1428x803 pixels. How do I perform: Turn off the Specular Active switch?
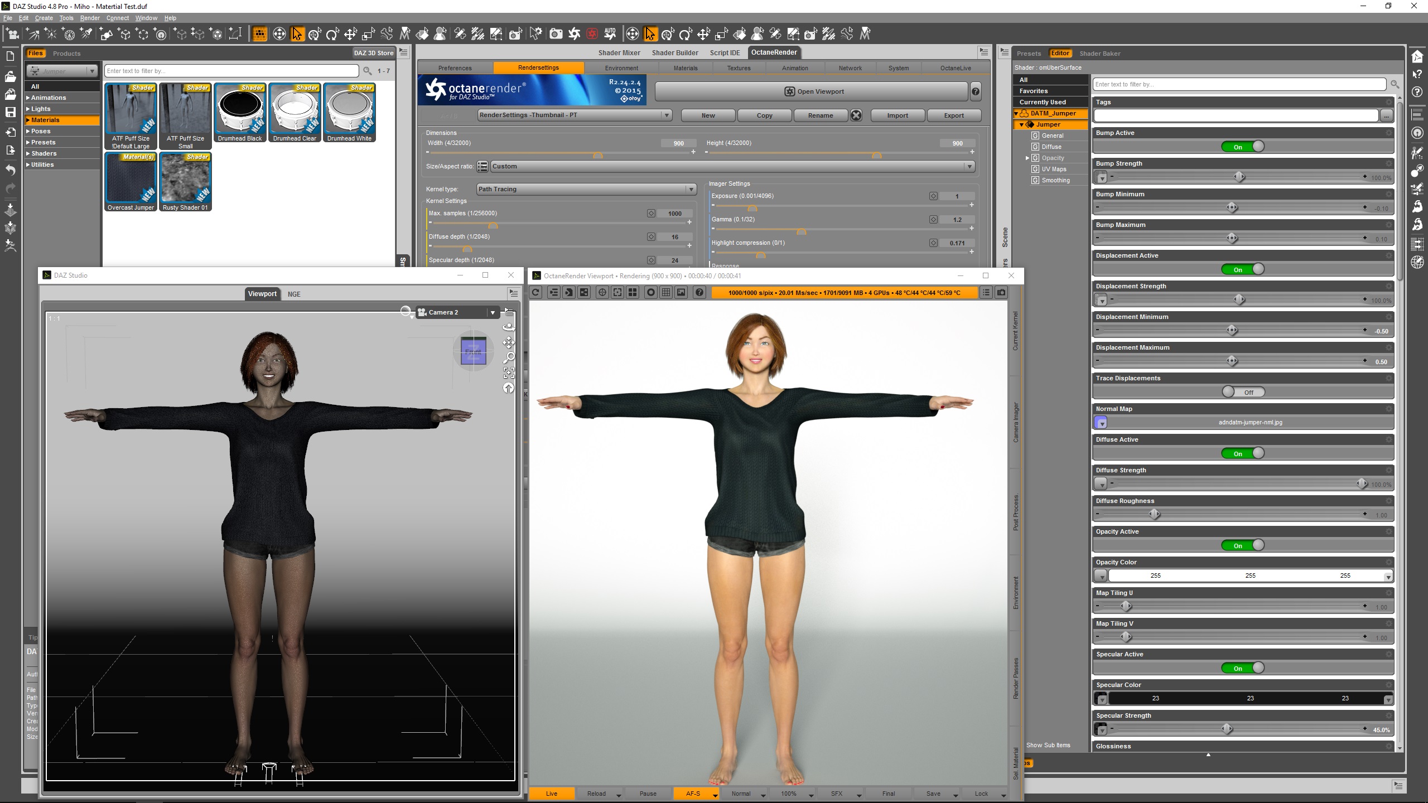(x=1243, y=668)
